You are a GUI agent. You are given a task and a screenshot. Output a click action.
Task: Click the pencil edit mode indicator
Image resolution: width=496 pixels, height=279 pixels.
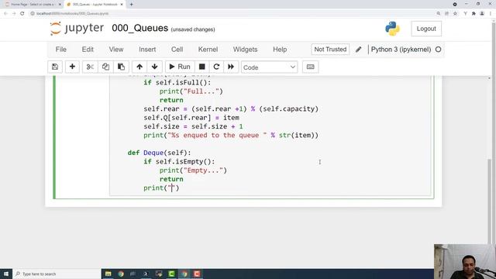tap(358, 50)
